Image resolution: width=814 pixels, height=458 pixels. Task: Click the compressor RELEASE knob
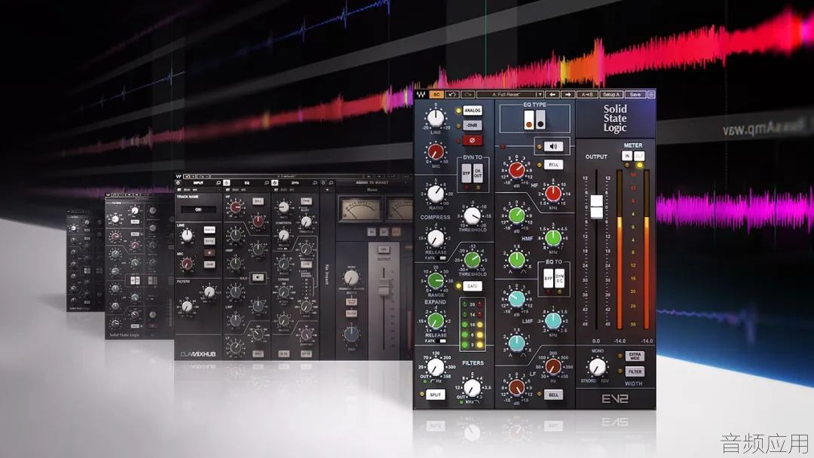point(436,238)
